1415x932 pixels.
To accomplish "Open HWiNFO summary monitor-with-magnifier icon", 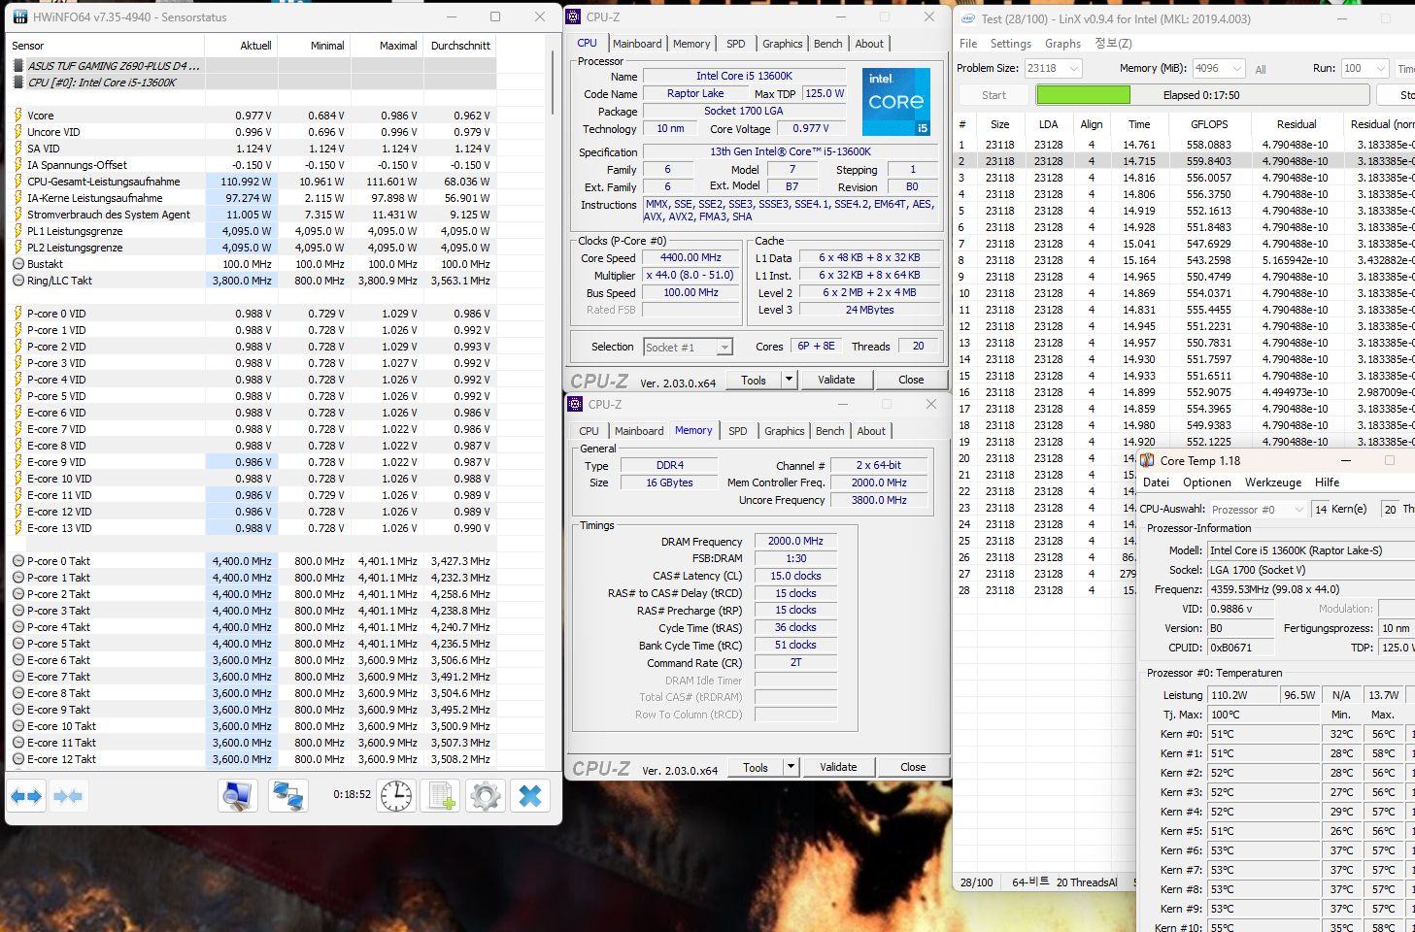I will pyautogui.click(x=238, y=796).
